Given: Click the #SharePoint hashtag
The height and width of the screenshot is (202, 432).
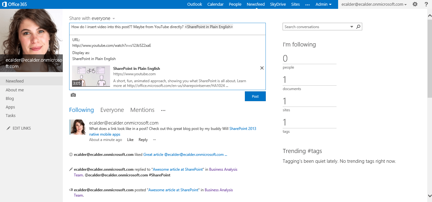Looking at the screenshot, I should [x=160, y=175].
